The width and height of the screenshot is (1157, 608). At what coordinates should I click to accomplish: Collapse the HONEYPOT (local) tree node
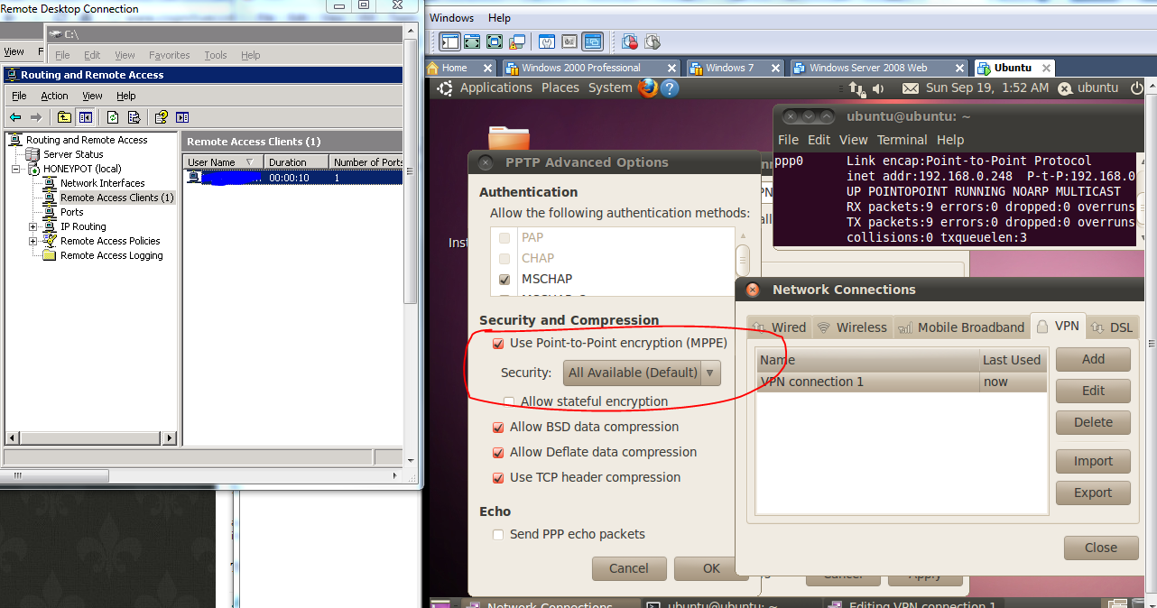(17, 169)
